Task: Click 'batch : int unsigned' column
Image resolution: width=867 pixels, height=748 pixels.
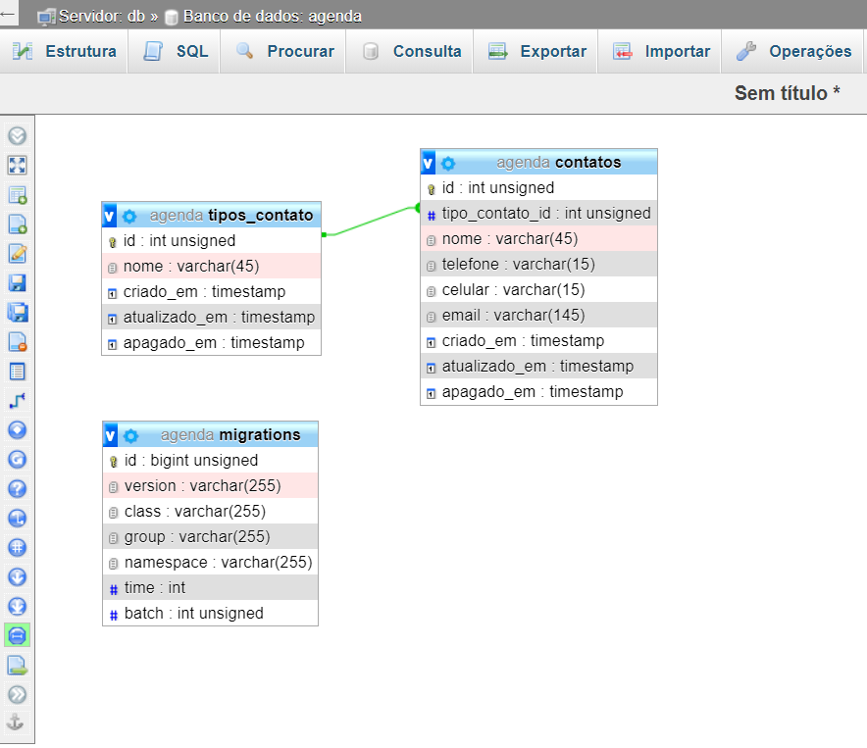Action: click(x=210, y=613)
